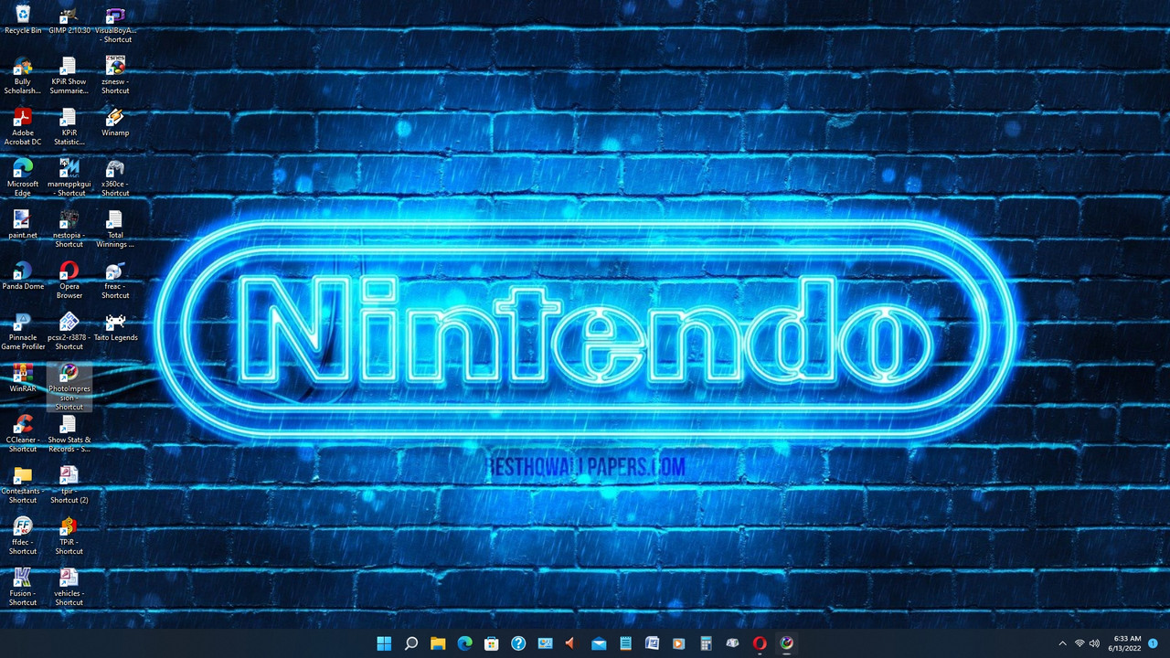Image resolution: width=1170 pixels, height=658 pixels.
Task: Select the Fusion shortcut icon
Action: 23,587
